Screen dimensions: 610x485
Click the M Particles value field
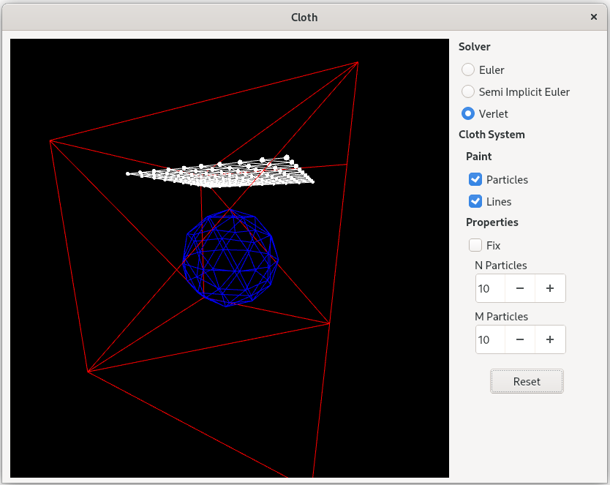point(490,339)
